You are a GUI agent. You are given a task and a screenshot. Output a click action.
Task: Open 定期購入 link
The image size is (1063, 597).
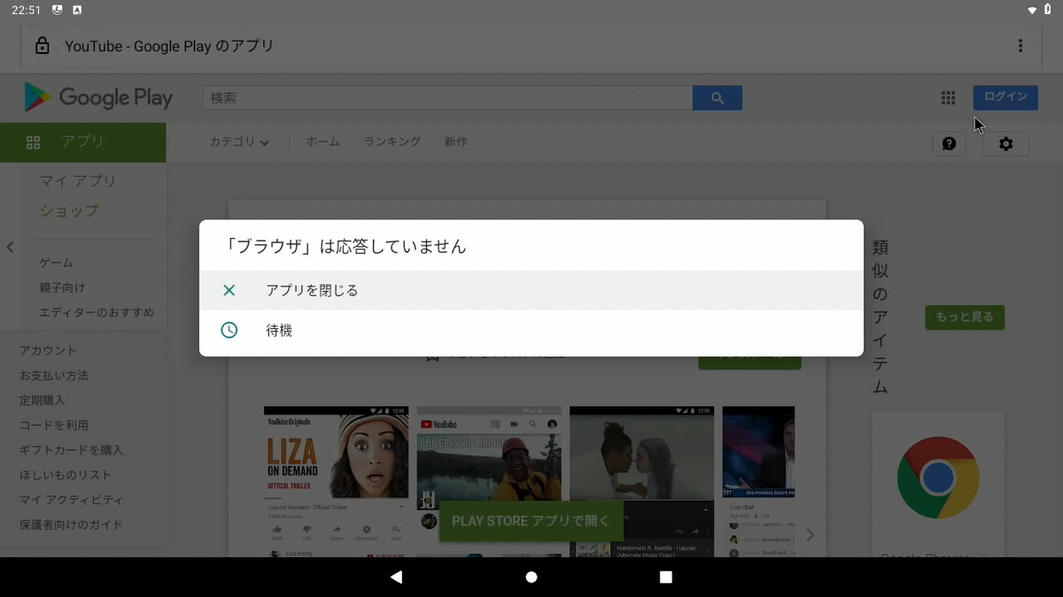(43, 400)
